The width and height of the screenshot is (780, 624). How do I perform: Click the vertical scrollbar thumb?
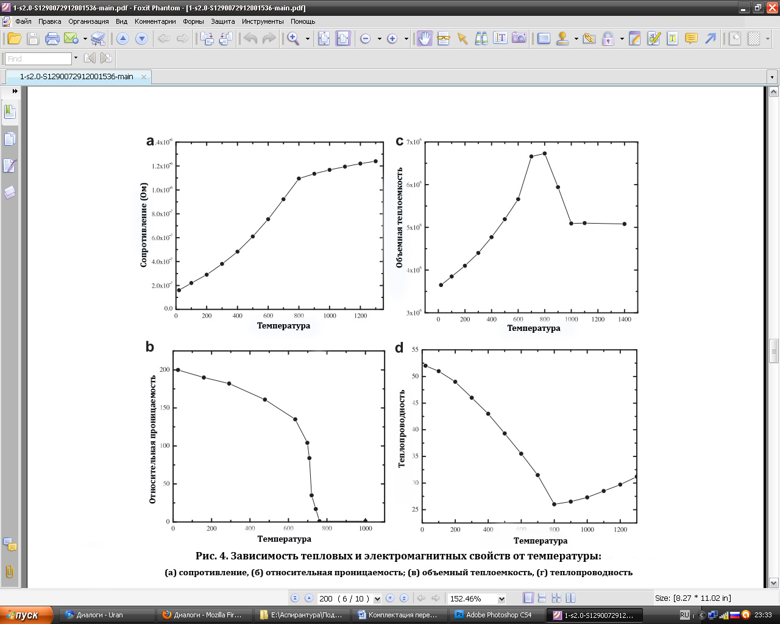click(x=774, y=351)
